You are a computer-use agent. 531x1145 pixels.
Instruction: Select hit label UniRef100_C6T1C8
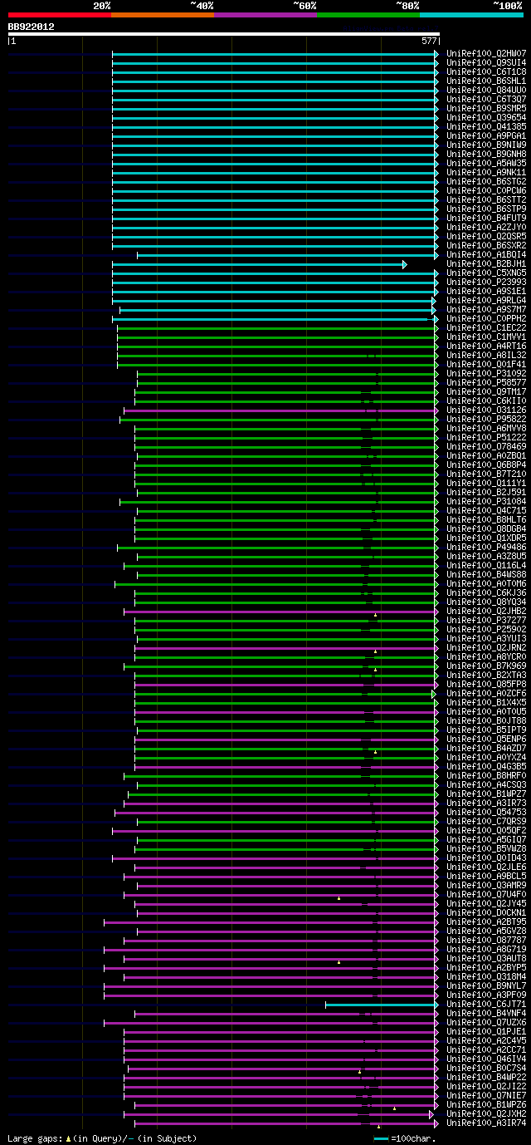(x=486, y=71)
